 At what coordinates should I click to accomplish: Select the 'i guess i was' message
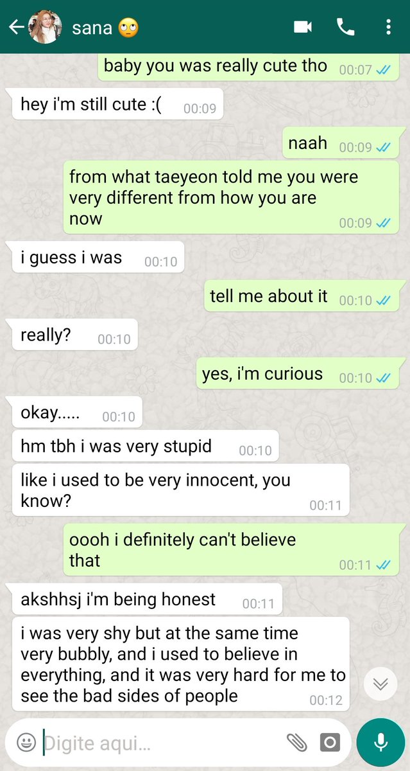point(98,258)
